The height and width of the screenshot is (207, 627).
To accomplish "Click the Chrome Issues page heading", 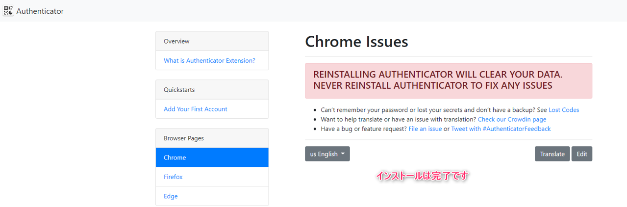I will click(356, 42).
